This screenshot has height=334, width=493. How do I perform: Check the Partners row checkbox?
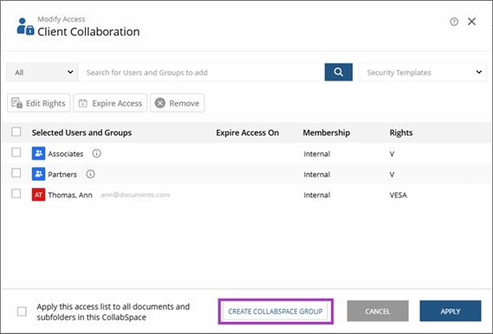pos(16,173)
